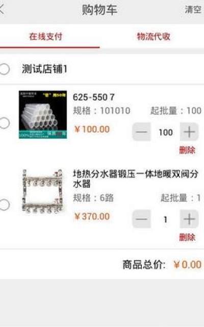Image resolution: width=204 pixels, height=327 pixels.
Task: Tap the 测试店铺1 store name
Action: tap(44, 69)
